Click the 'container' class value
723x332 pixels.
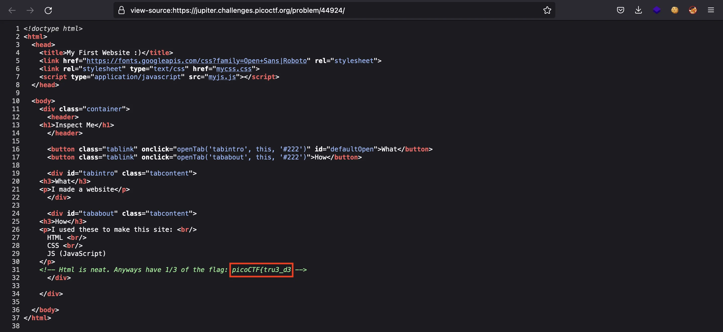(x=104, y=109)
